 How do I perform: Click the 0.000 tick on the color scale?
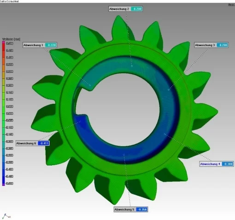click(10, 113)
